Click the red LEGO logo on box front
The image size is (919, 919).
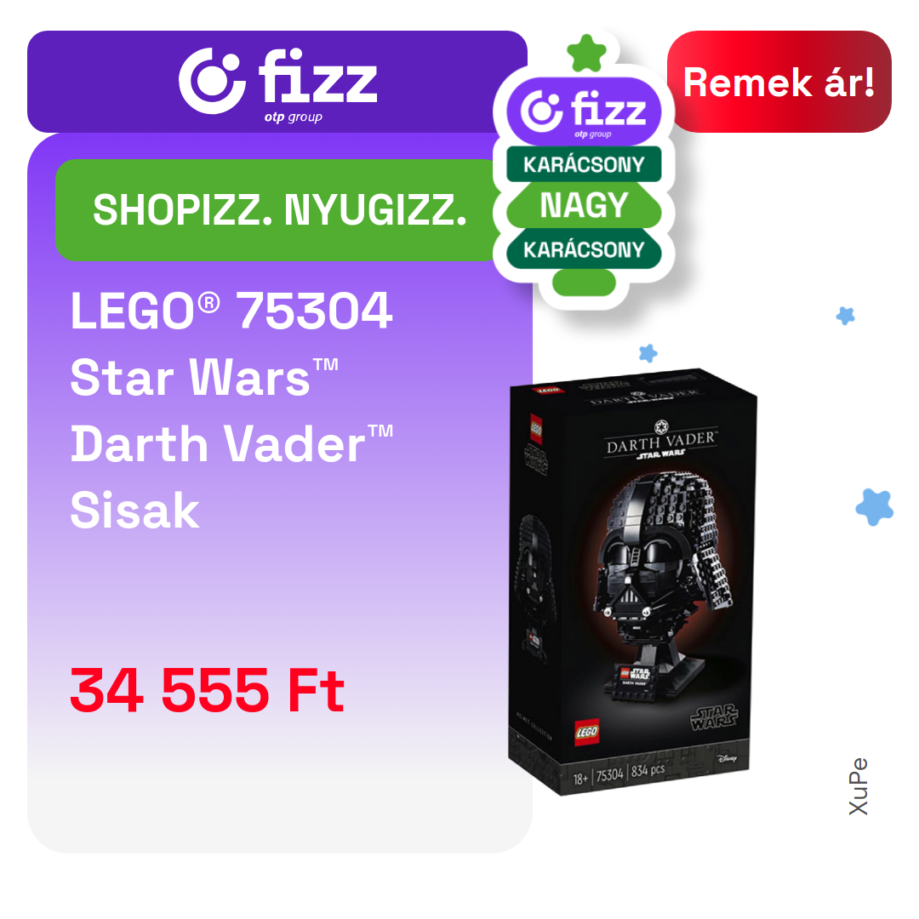tap(586, 732)
